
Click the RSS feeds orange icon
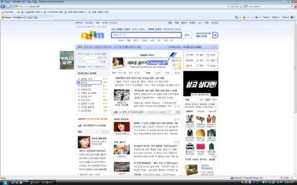[244, 17]
